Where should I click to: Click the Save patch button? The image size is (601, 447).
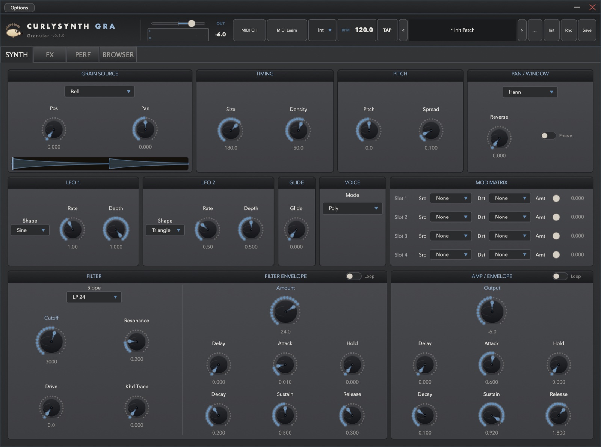(587, 30)
